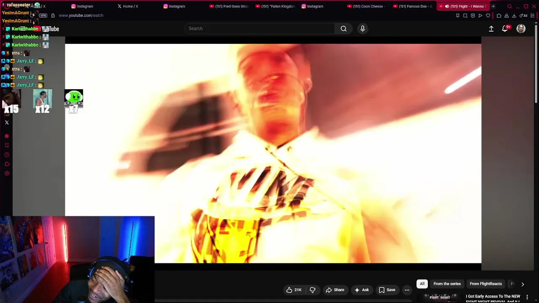Open the Fight Night recommended video thumbnail
539x303 pixels.
coord(440,298)
